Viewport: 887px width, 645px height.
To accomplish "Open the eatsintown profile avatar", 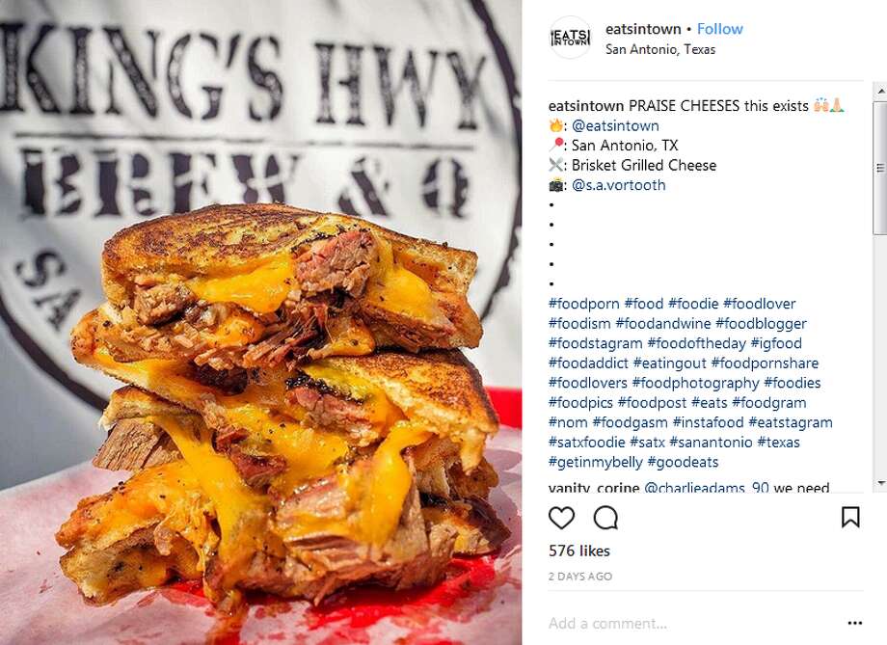I will click(570, 38).
